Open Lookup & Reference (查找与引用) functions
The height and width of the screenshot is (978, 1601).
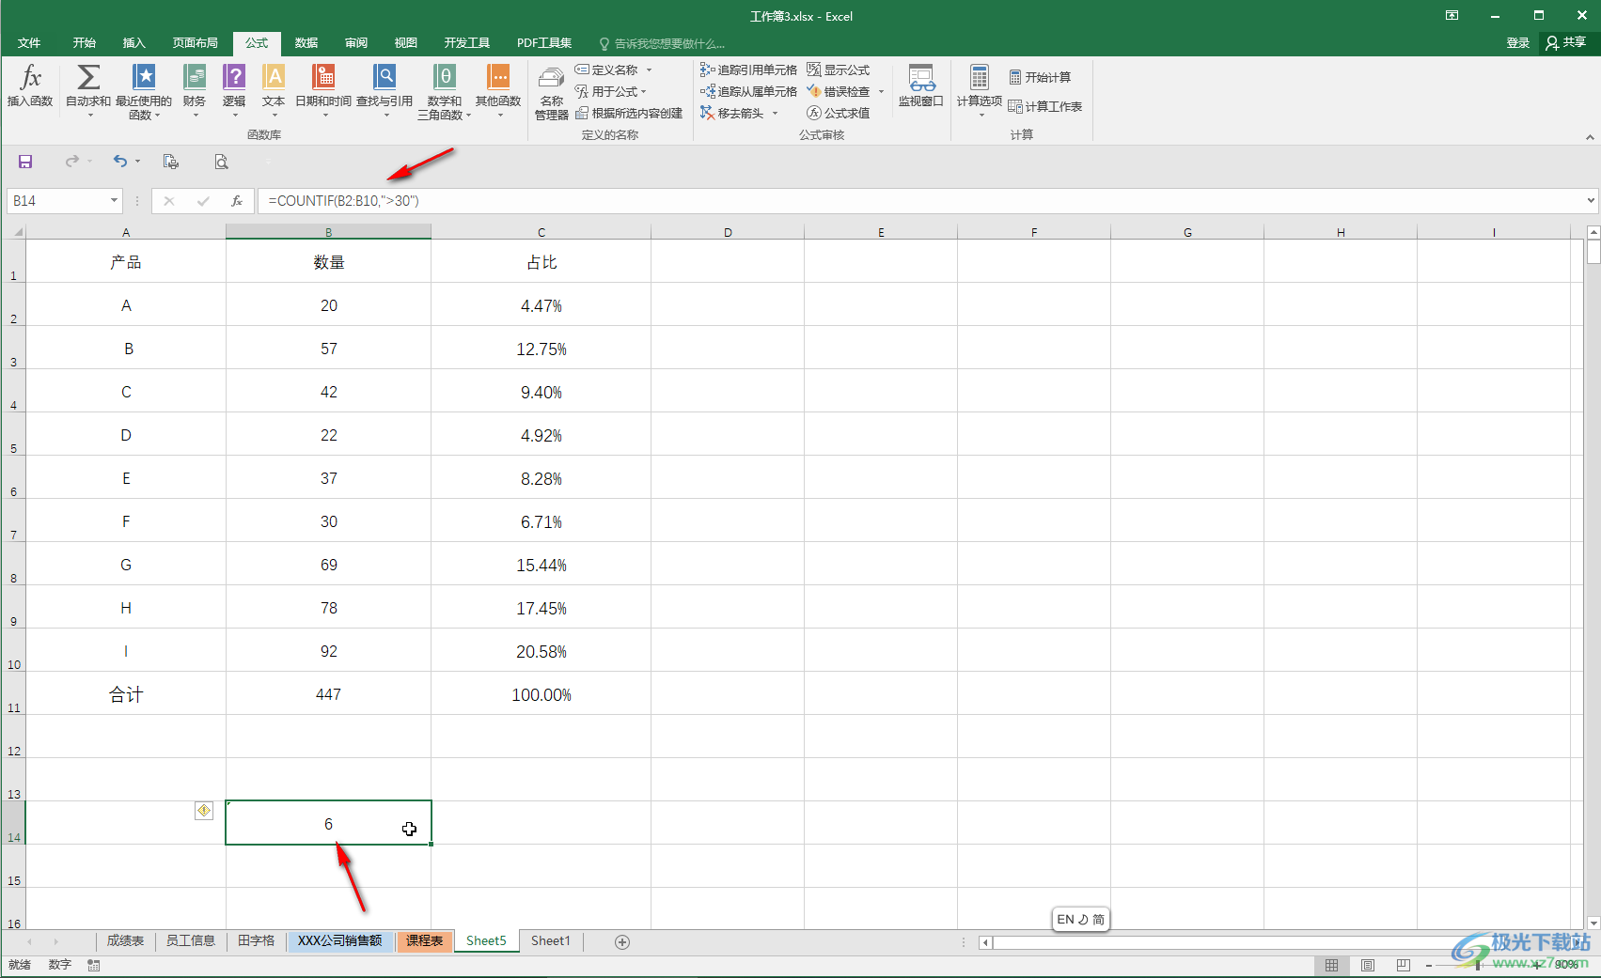point(385,91)
